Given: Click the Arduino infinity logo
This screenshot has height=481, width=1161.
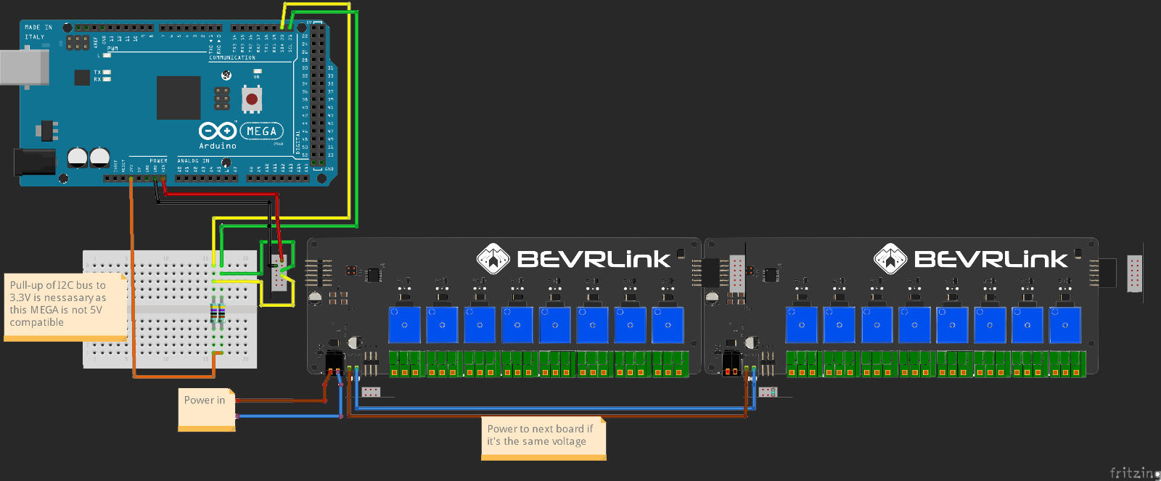Looking at the screenshot, I should tap(217, 131).
